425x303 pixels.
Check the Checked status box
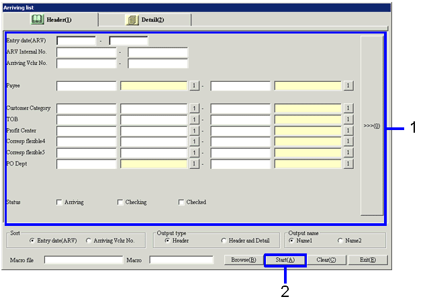coord(181,202)
